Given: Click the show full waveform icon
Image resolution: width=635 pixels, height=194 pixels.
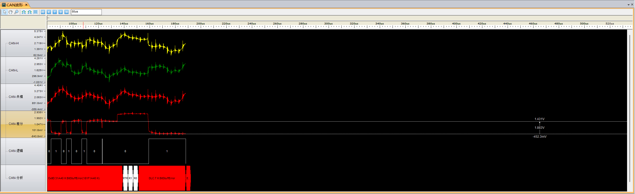Looking at the screenshot, I should (x=36, y=12).
